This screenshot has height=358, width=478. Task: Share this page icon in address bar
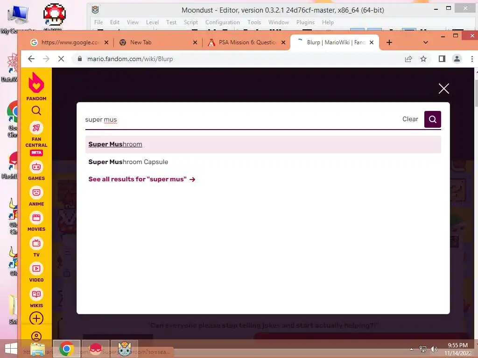click(x=408, y=59)
